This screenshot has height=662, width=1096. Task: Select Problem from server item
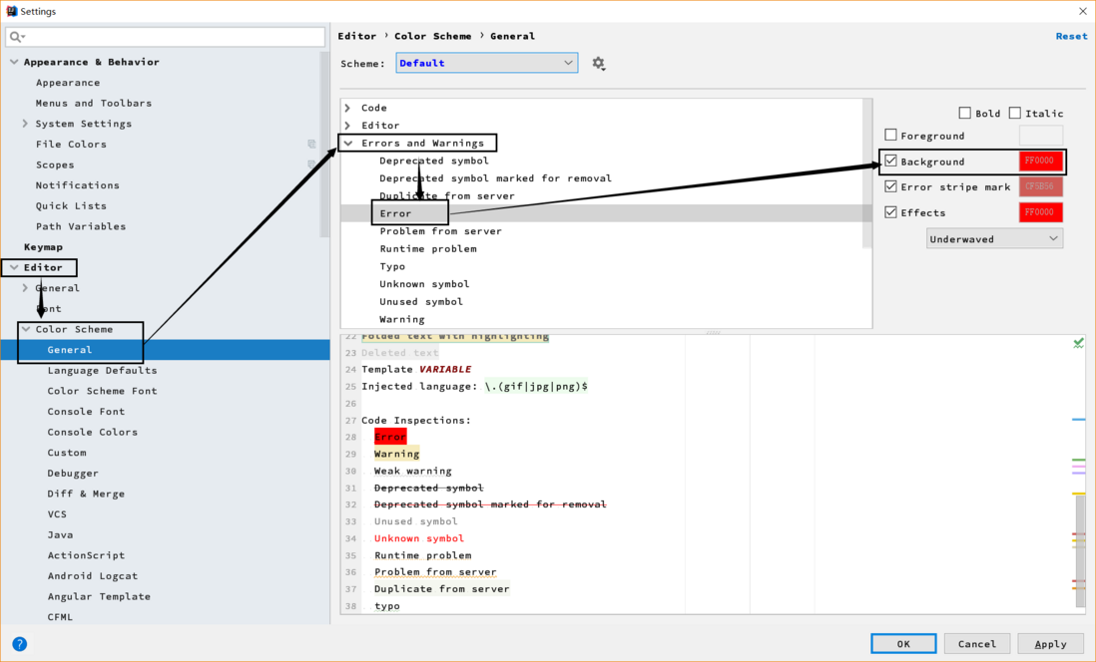pos(440,231)
